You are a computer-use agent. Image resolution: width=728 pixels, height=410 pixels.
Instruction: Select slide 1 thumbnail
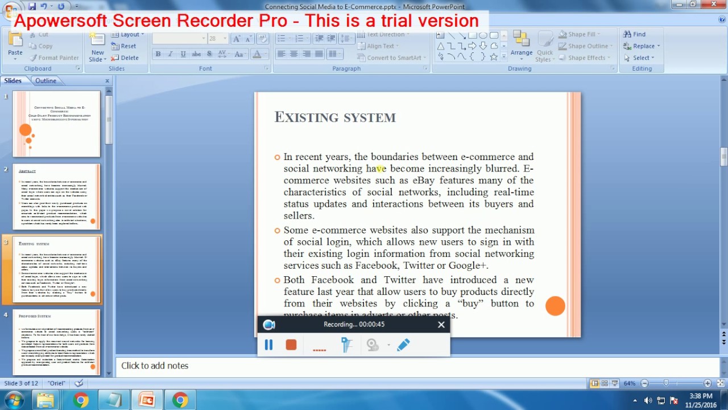[x=56, y=124]
